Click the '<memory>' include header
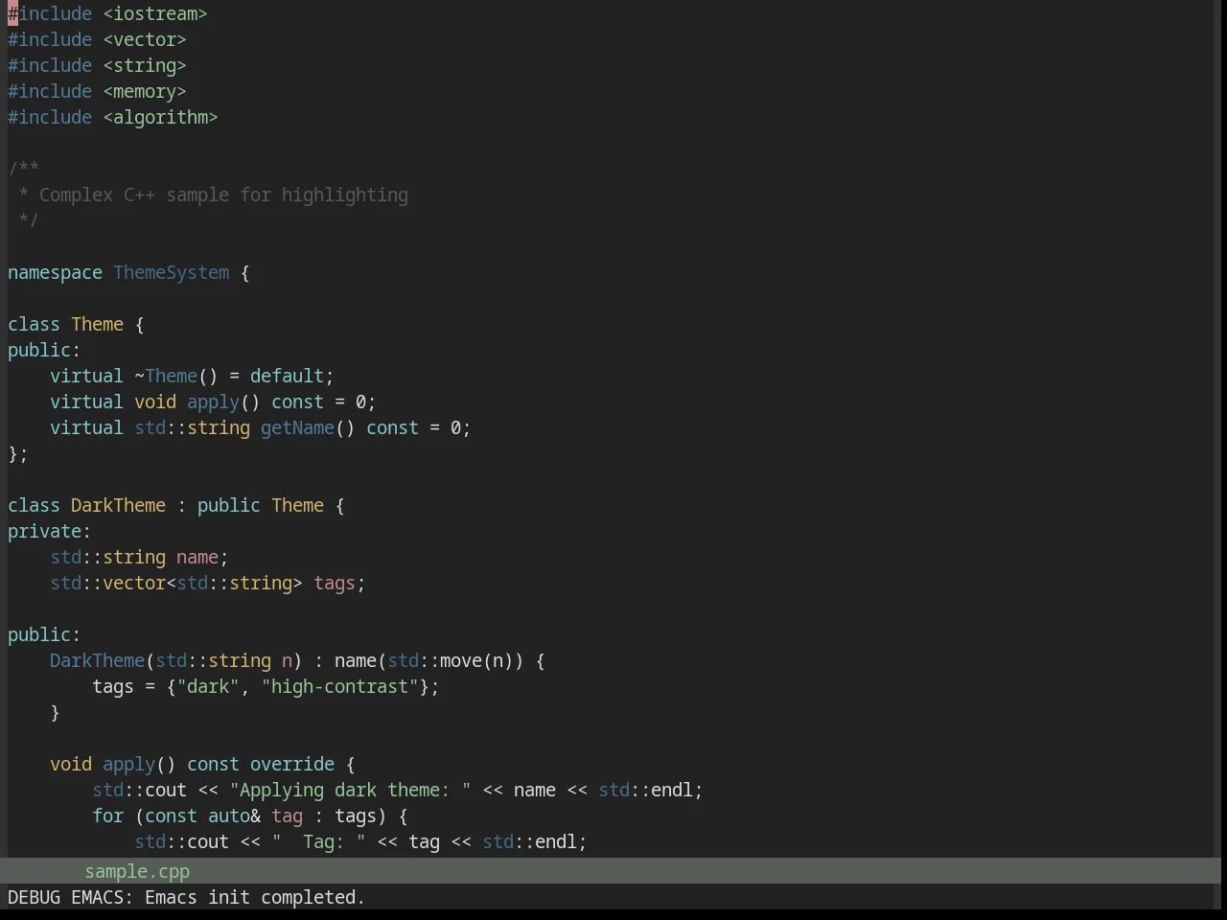Screen dimensions: 1227x920 click(145, 91)
